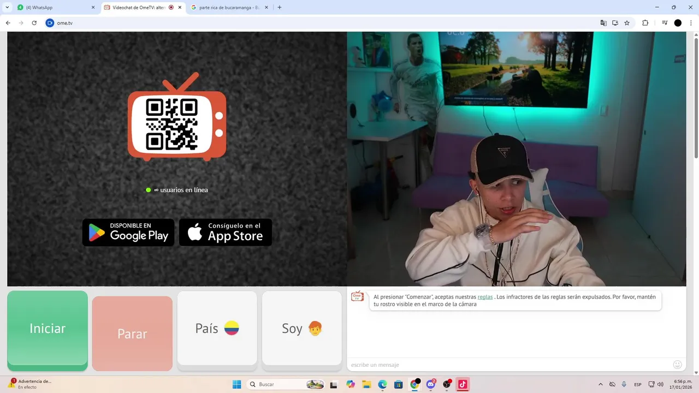This screenshot has height=393, width=699.
Task: Open the Chrome three-dot menu
Action: [691, 23]
